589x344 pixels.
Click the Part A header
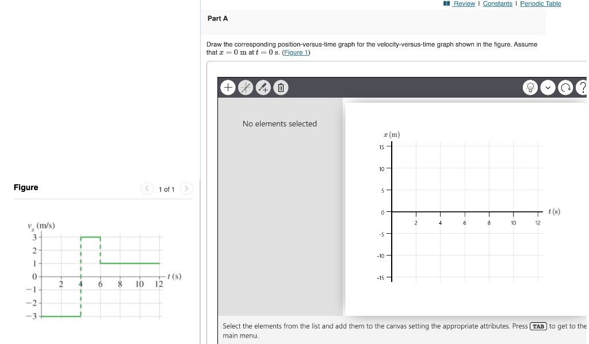[x=217, y=18]
